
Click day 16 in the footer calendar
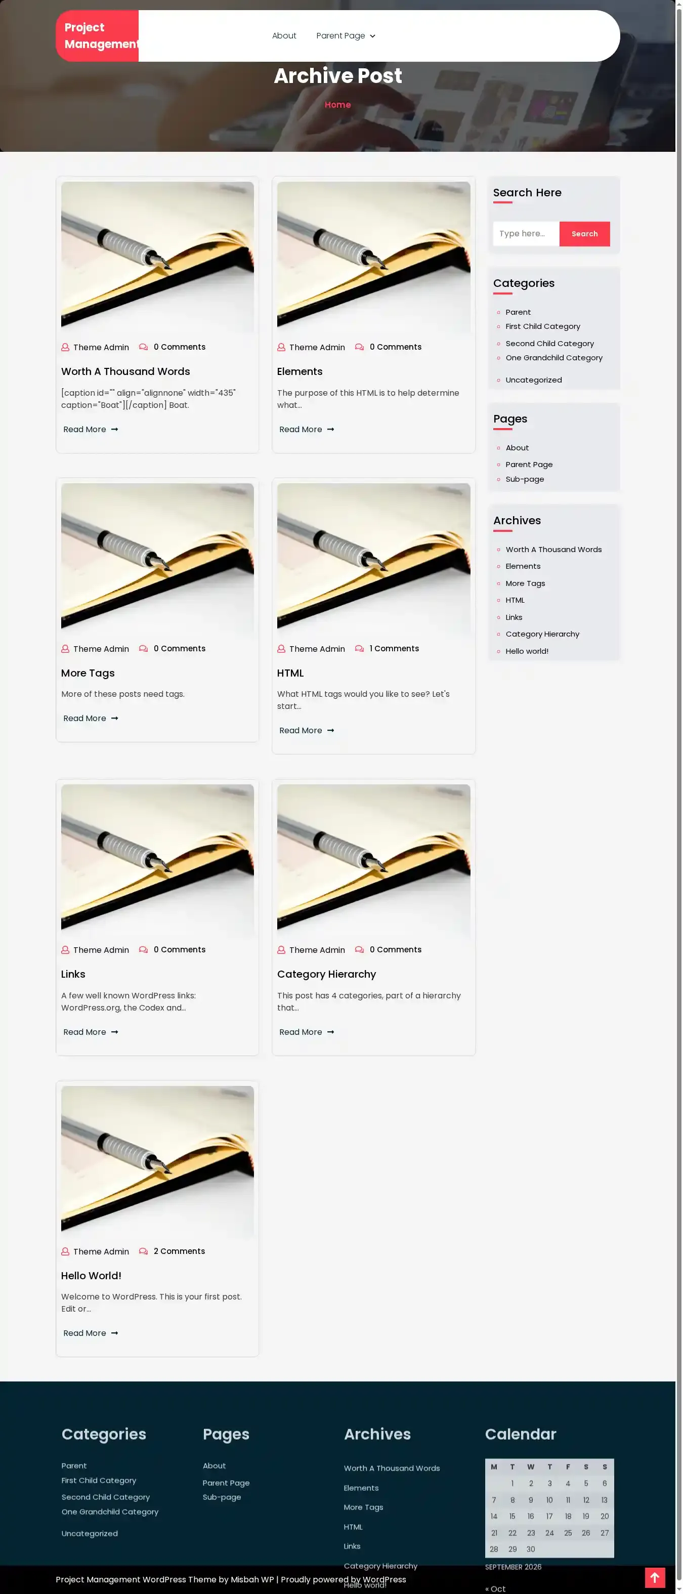530,1517
